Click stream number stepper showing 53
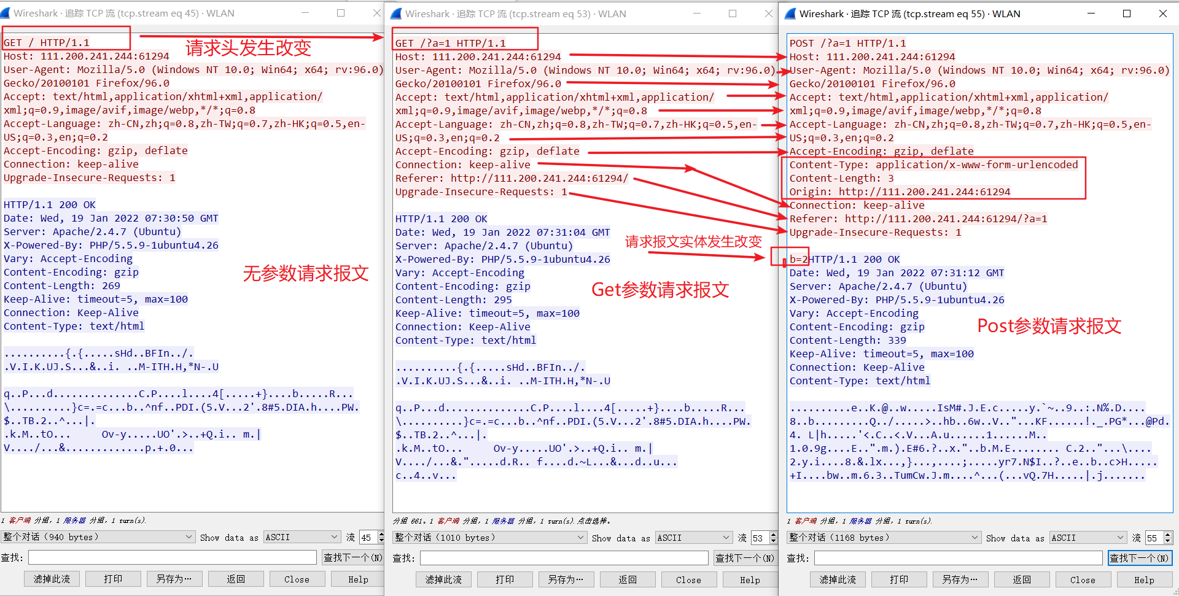The image size is (1179, 596). tap(765, 538)
